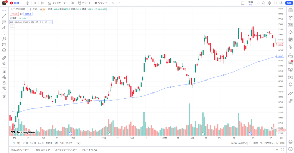Open the help question mark
Screen dimensions: 294x153
(291, 150)
